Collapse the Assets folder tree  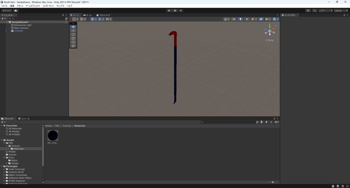(2, 140)
